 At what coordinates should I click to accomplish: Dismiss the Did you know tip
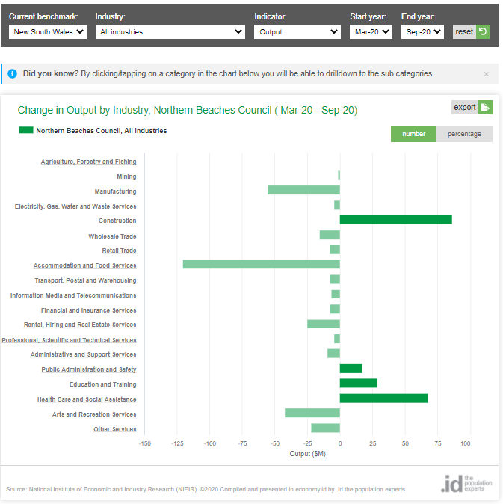(487, 74)
